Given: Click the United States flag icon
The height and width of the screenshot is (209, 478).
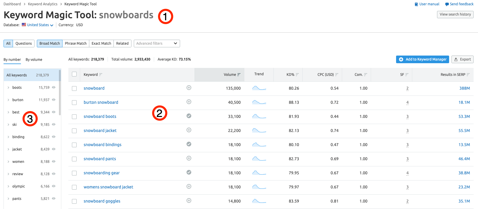Looking at the screenshot, I should point(24,25).
